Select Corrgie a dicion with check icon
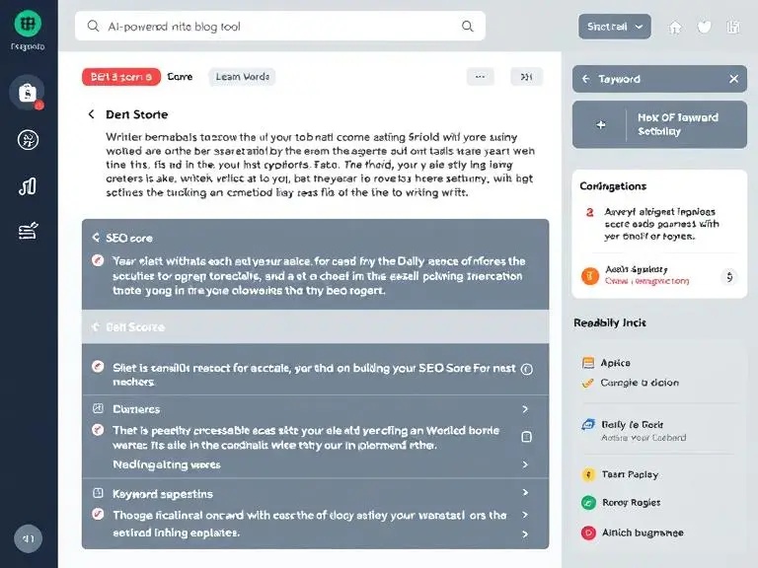The height and width of the screenshot is (568, 758). [x=631, y=383]
